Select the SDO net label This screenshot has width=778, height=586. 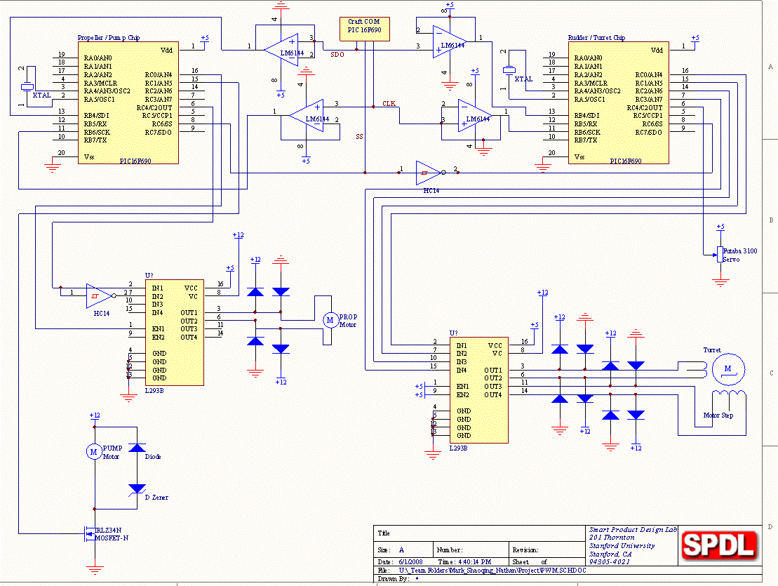[337, 54]
